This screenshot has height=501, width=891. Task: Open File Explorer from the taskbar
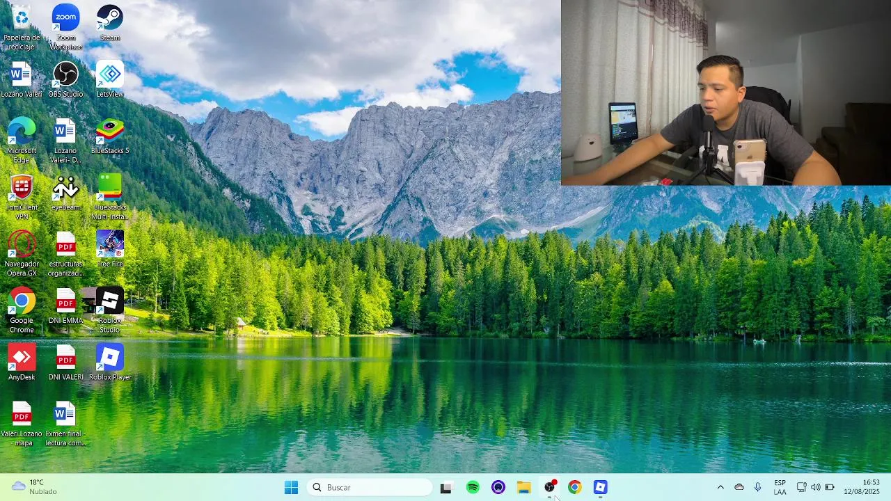[x=524, y=487]
